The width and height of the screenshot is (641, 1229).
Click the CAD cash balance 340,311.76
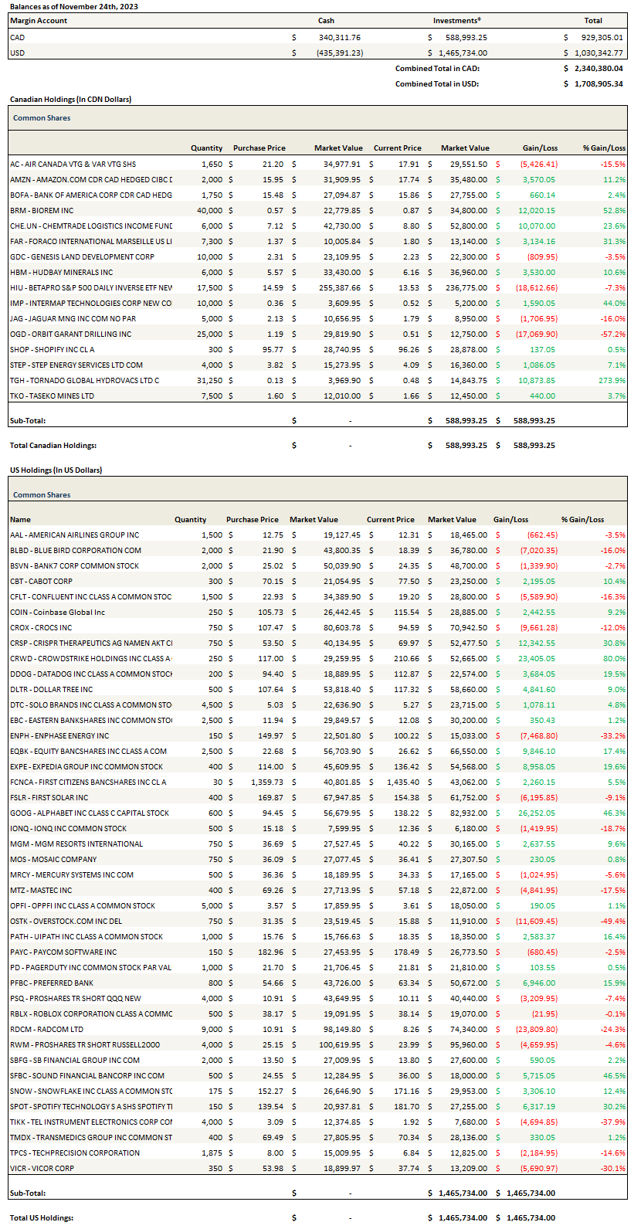[x=339, y=37]
